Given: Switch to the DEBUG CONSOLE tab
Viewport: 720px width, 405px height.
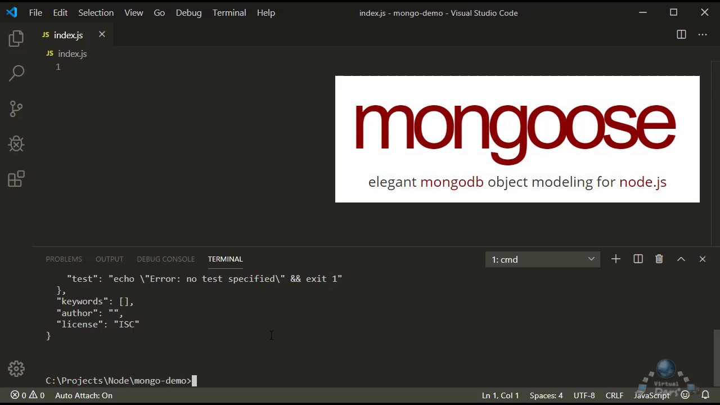Looking at the screenshot, I should [x=165, y=259].
